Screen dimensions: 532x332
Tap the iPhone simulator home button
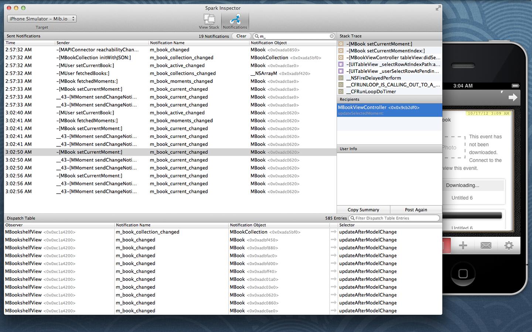(463, 274)
